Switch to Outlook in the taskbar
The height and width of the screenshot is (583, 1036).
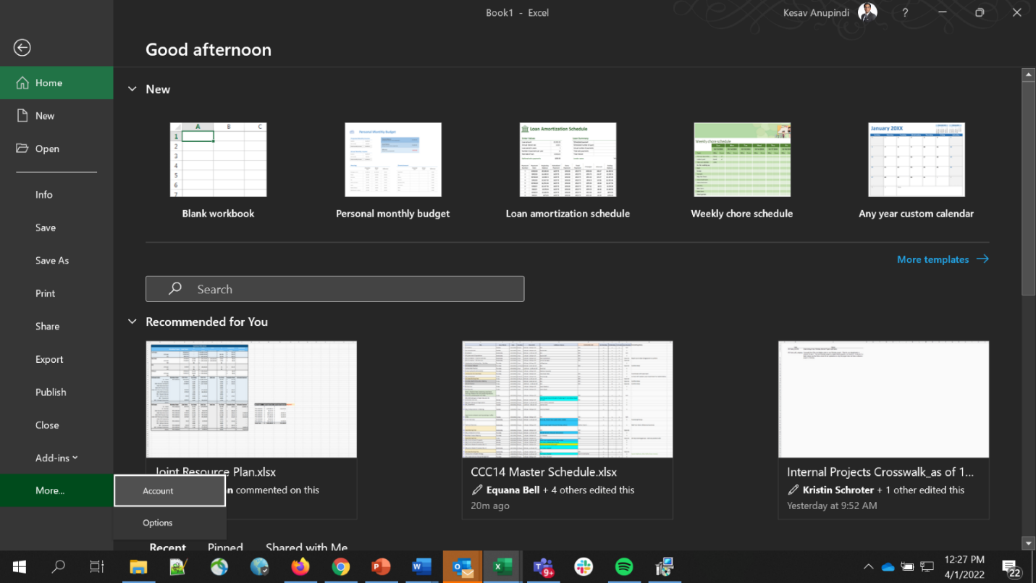[x=462, y=567]
